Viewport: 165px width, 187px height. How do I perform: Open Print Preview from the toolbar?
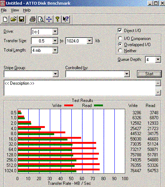click(x=41, y=19)
